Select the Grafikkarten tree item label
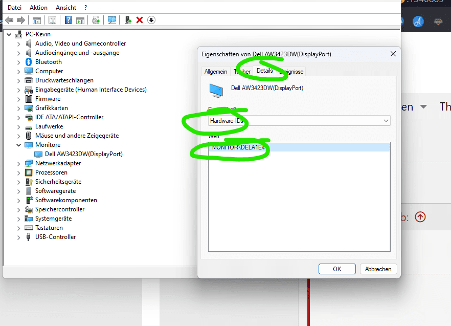The width and height of the screenshot is (451, 326). point(52,108)
